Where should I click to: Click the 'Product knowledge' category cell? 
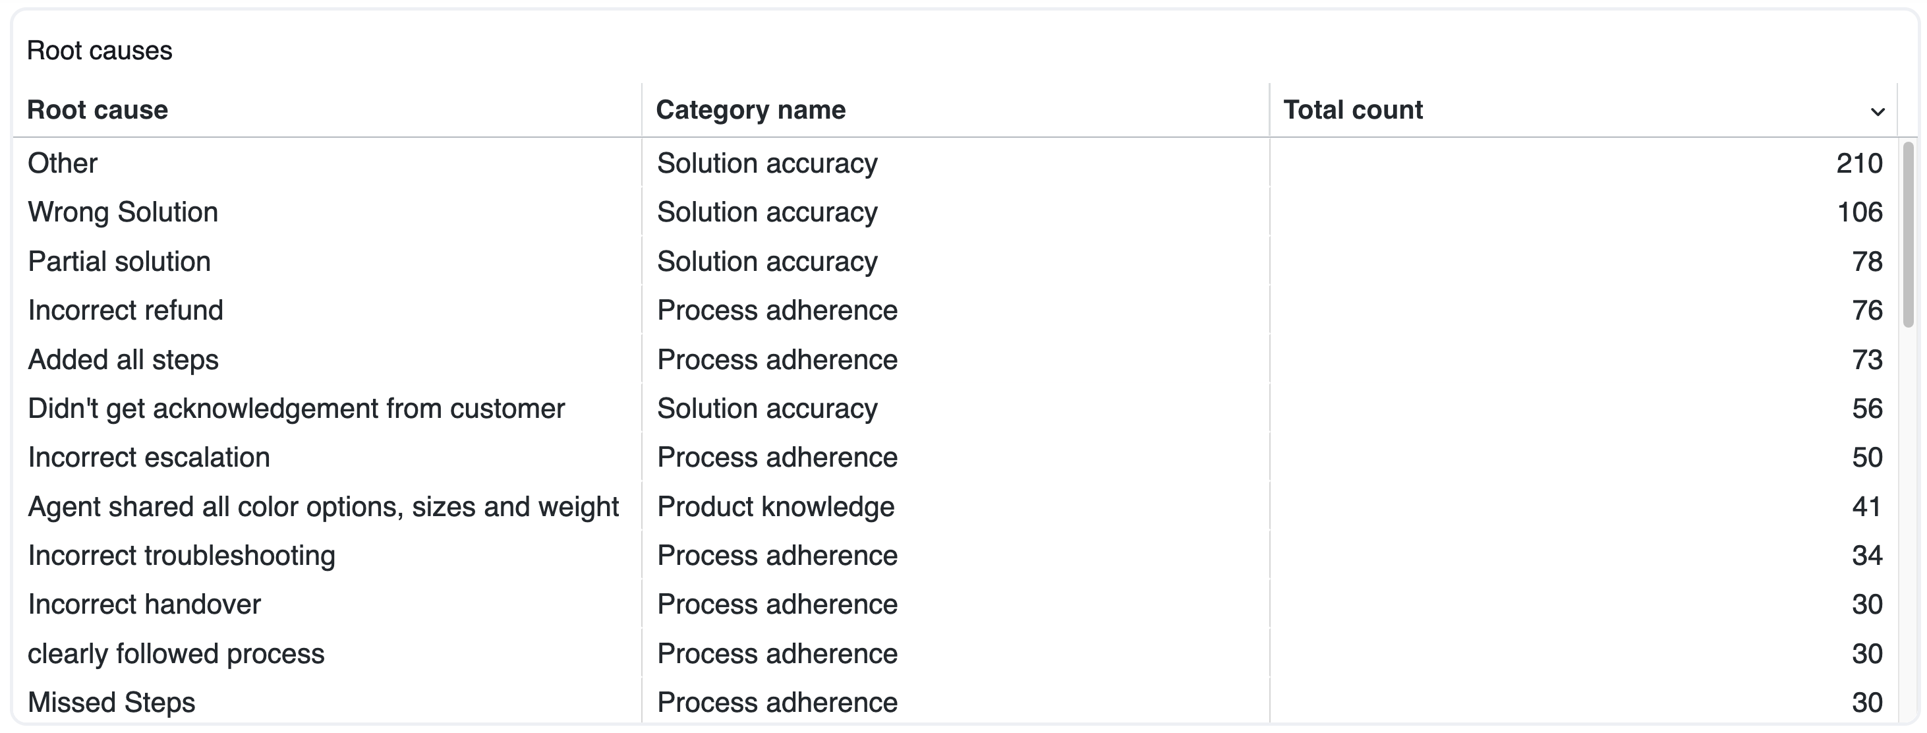click(776, 507)
